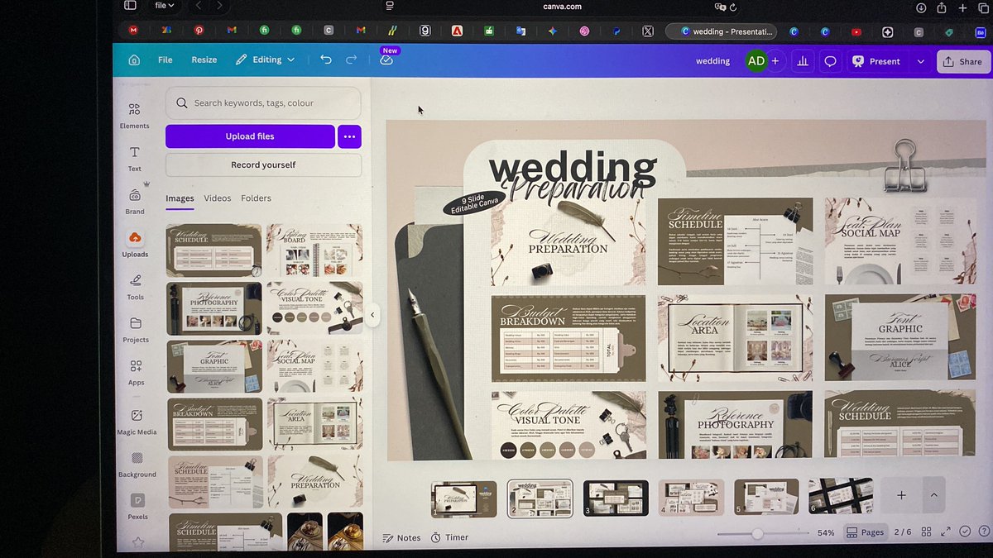Open the design check circle icon

coord(964,532)
